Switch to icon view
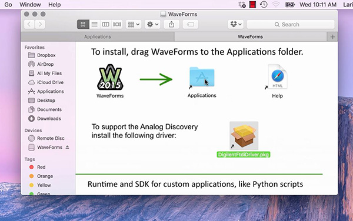Viewport: 353px width, 221px height. click(x=83, y=24)
